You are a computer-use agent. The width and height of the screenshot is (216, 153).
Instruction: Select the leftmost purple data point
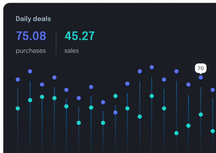pos(18,79)
